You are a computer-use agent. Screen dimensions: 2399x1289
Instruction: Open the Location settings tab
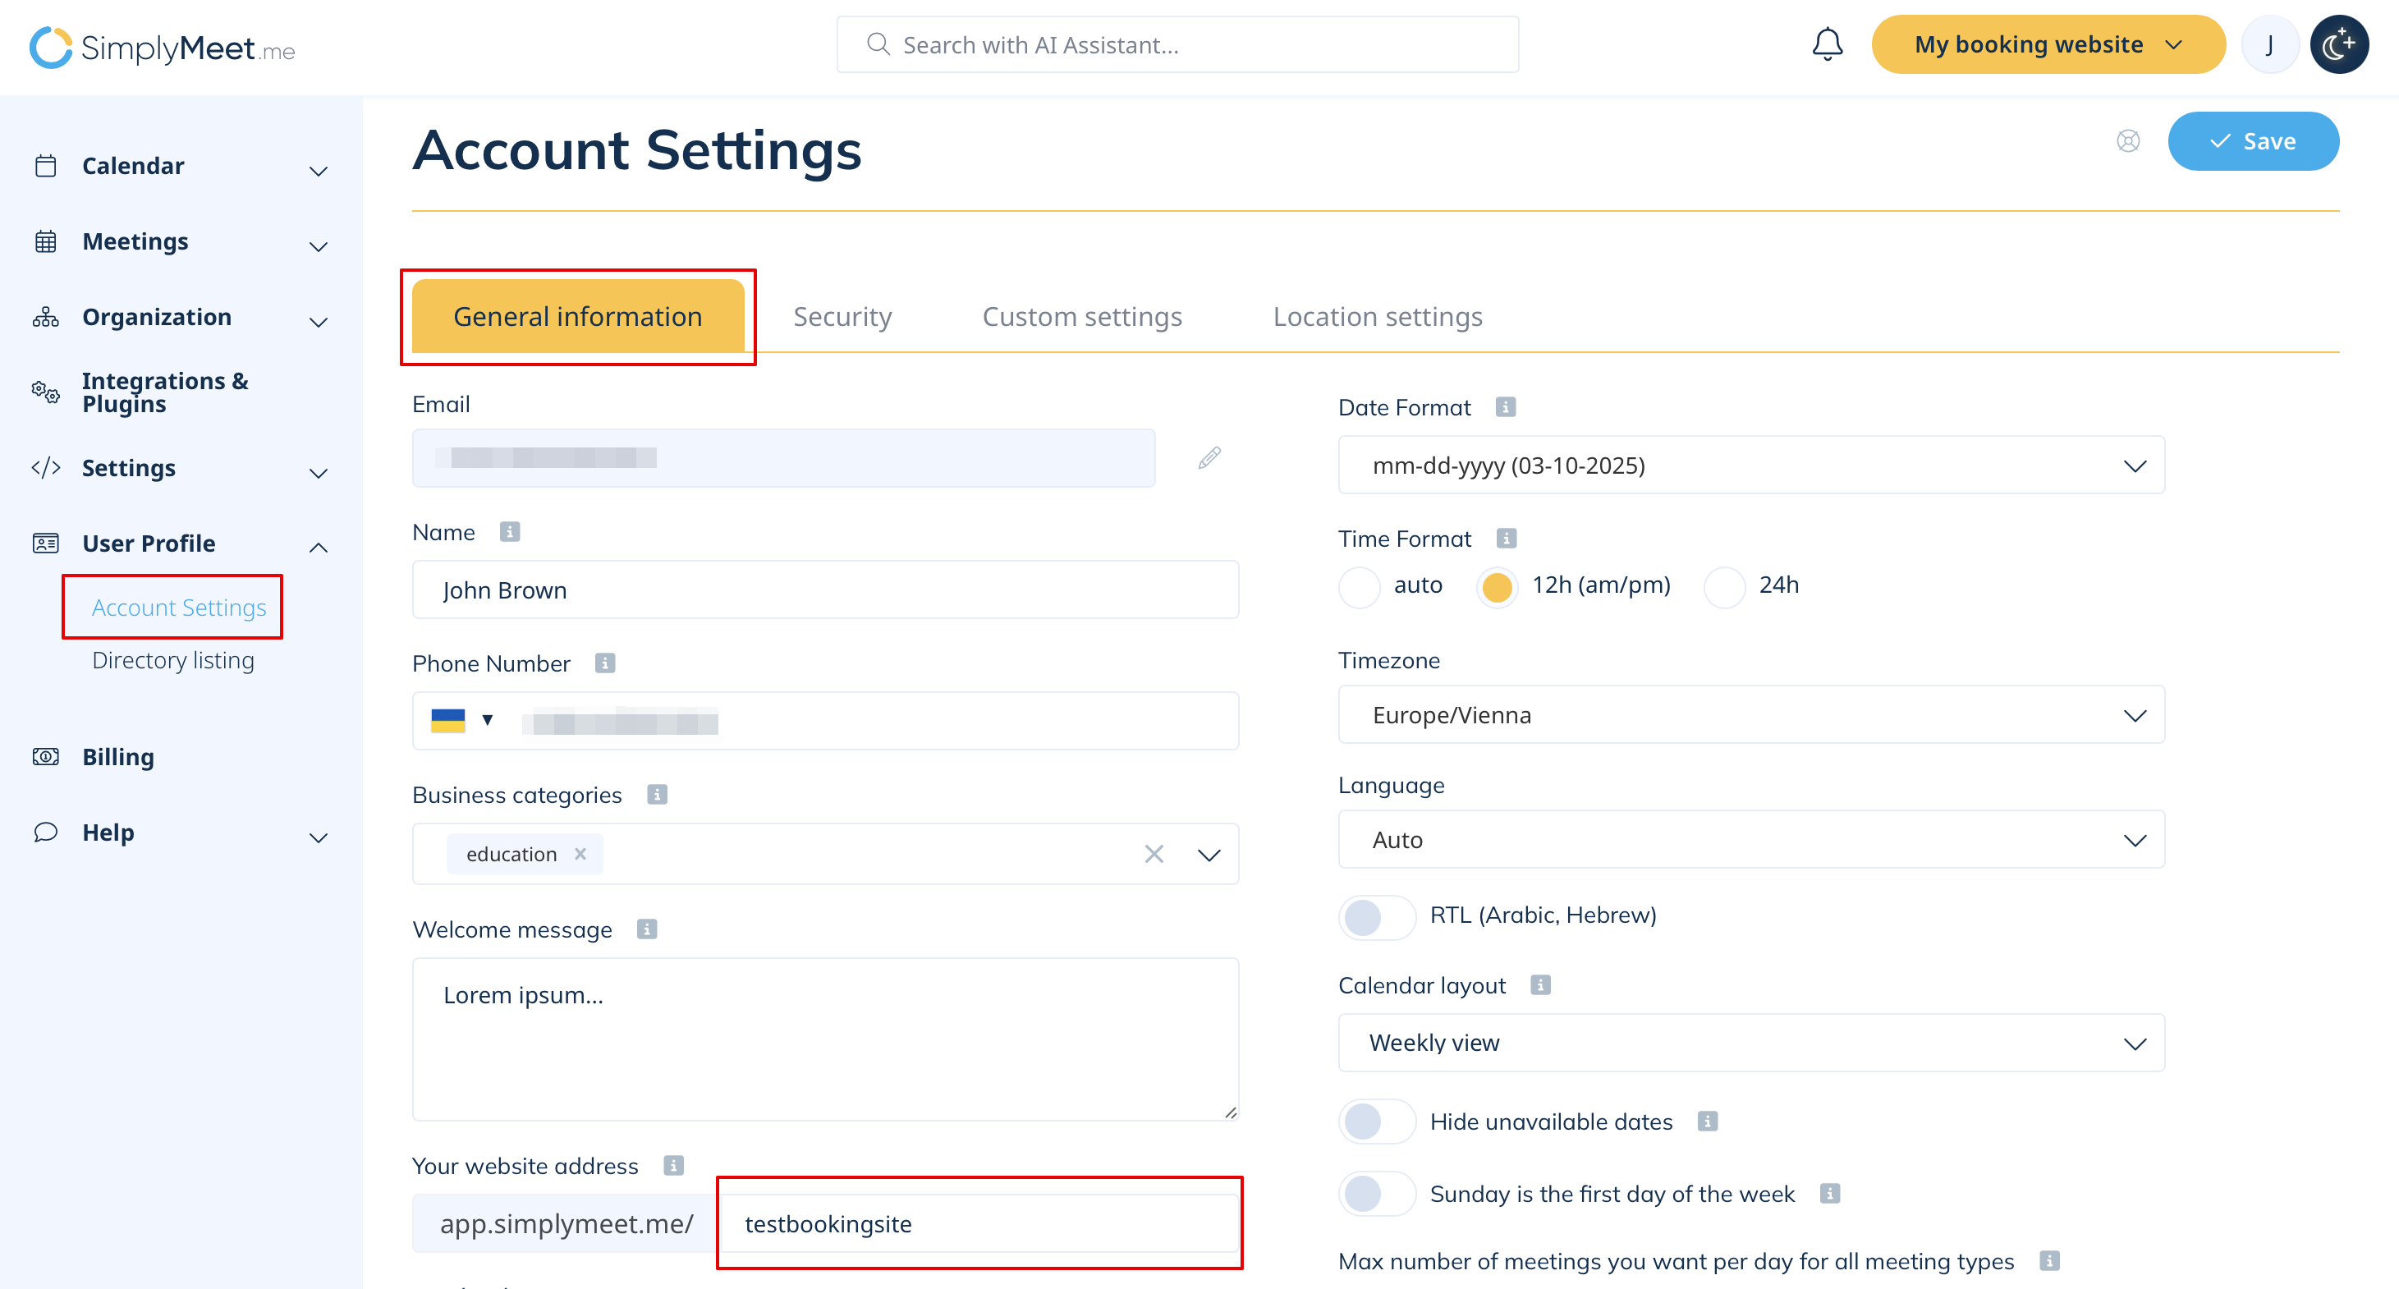pyautogui.click(x=1377, y=317)
